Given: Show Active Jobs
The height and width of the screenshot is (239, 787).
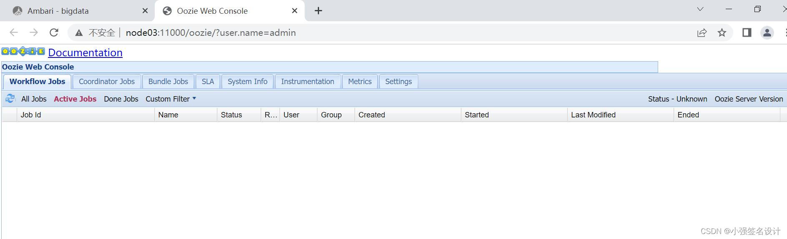Looking at the screenshot, I should tap(75, 99).
